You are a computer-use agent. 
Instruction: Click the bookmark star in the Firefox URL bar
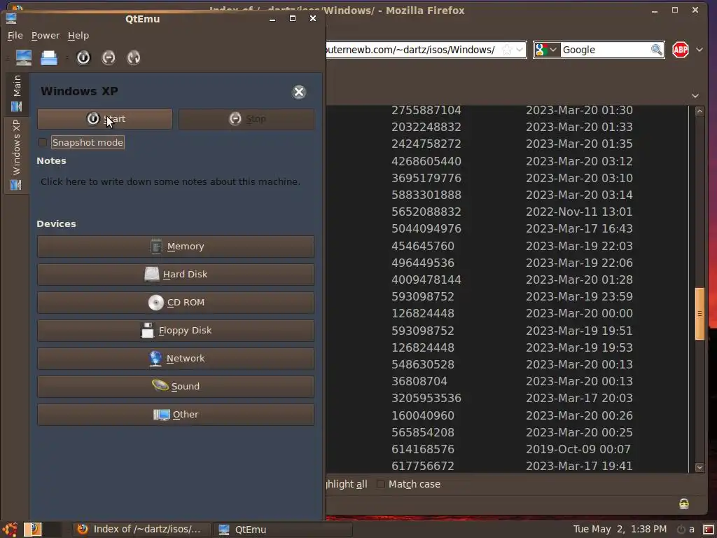507,50
